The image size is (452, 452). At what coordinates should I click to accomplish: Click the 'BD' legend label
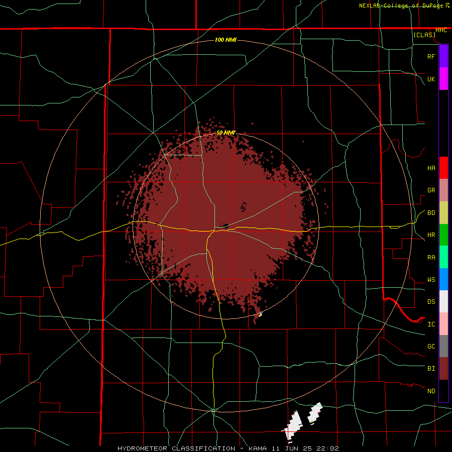[x=431, y=213]
